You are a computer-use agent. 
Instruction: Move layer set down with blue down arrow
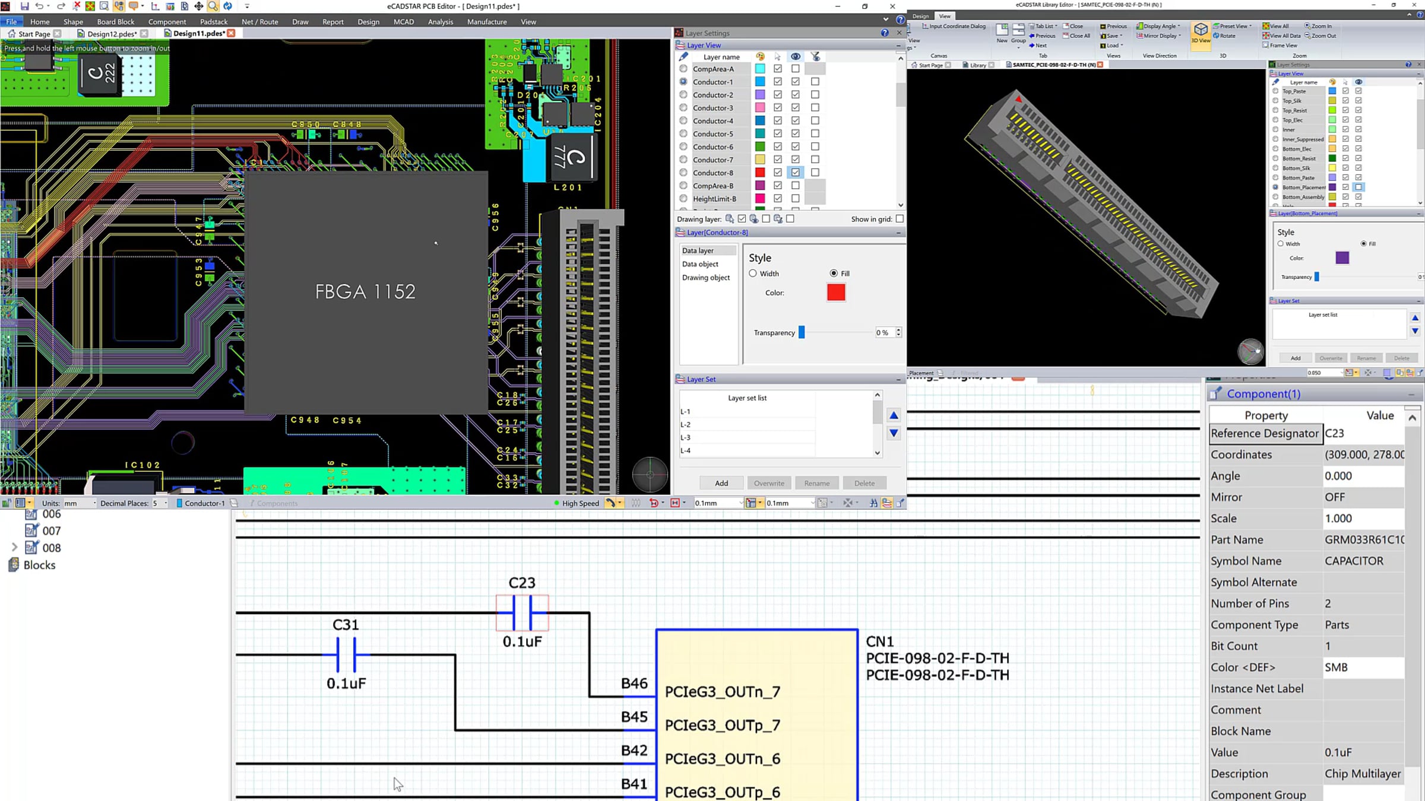[x=894, y=433]
